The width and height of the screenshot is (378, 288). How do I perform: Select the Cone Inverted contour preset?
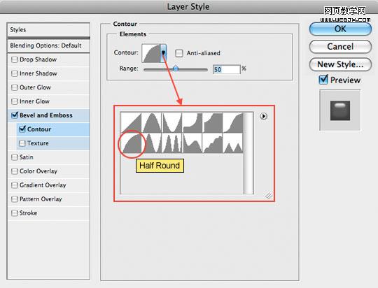coord(171,122)
